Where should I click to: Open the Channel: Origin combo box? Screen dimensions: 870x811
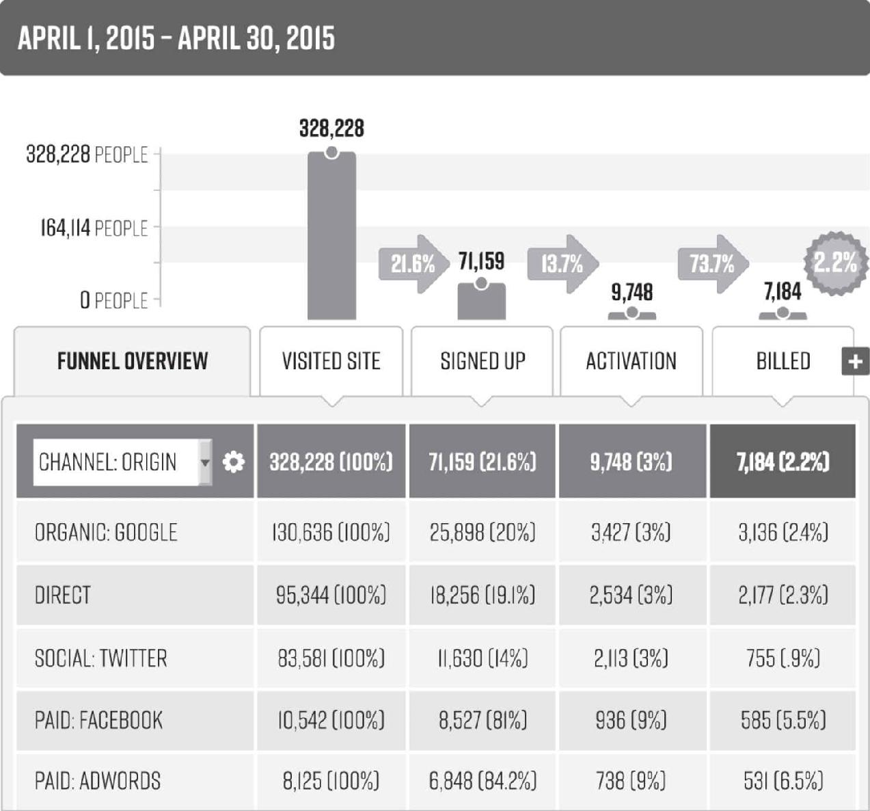122,462
